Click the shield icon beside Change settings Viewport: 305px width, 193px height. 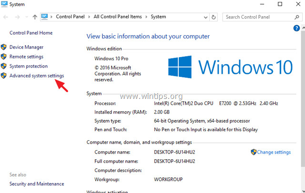point(254,152)
